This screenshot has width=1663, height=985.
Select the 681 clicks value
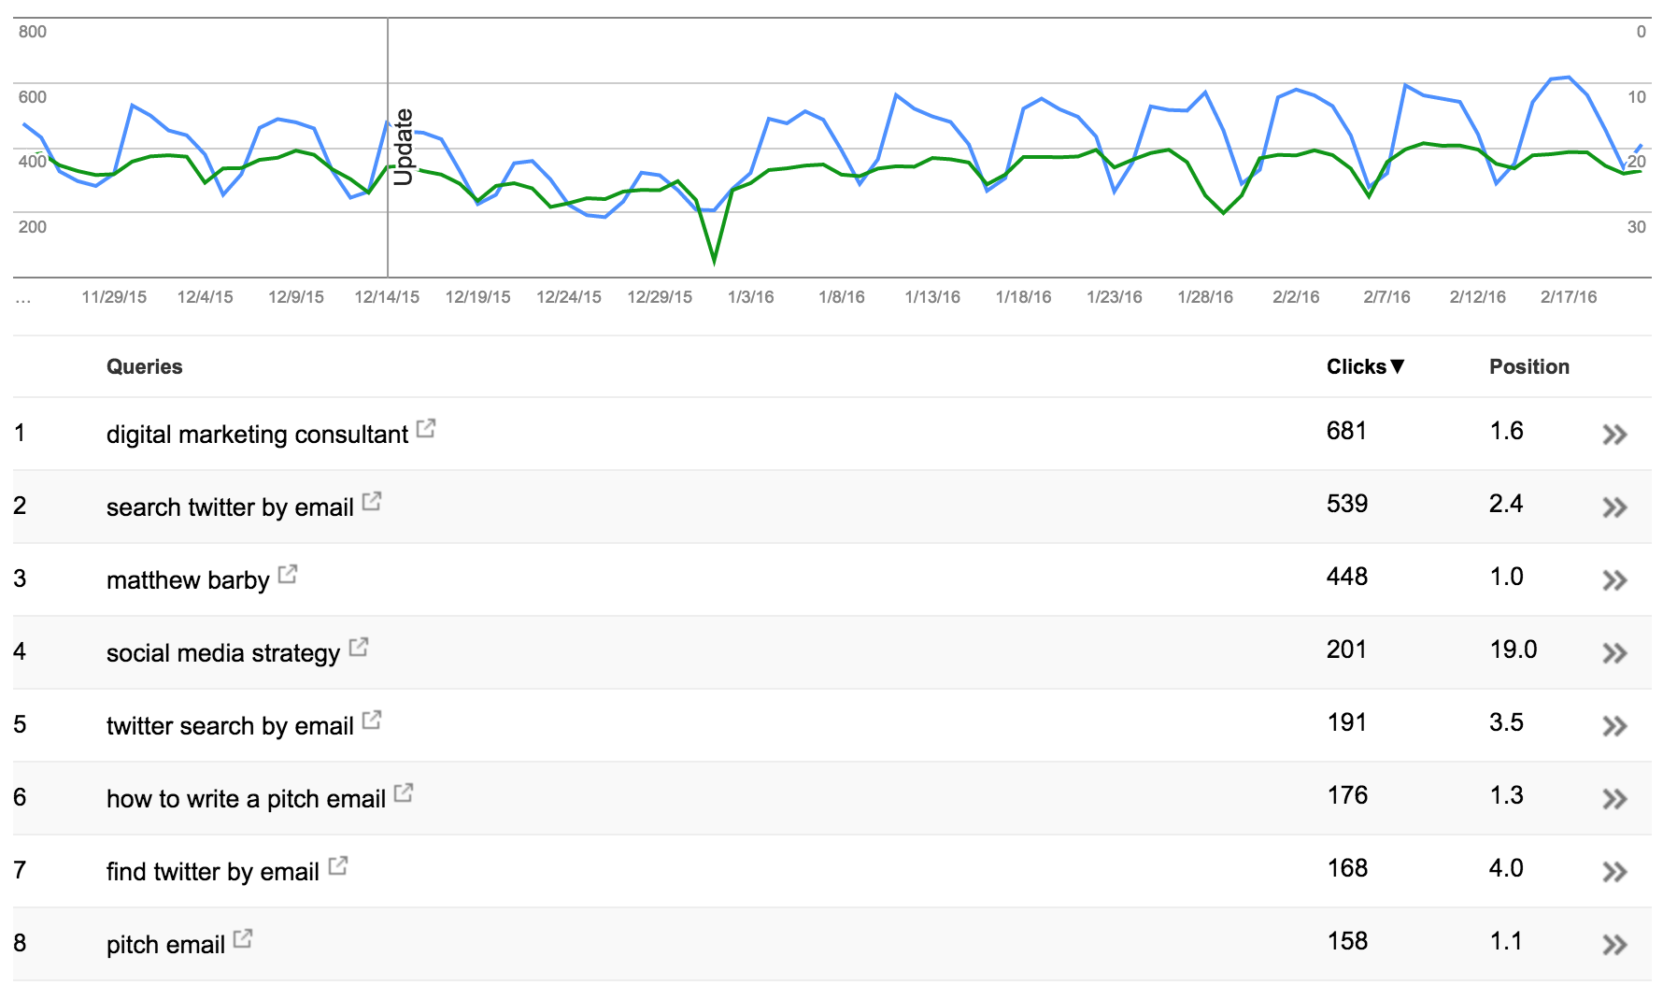(x=1346, y=431)
